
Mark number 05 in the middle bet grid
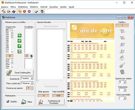click(86, 64)
